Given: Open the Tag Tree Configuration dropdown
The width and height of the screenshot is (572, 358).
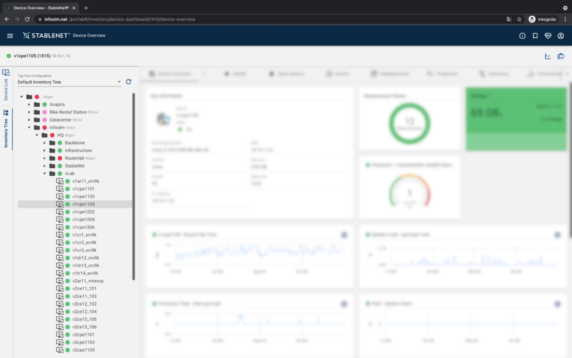Looking at the screenshot, I should (69, 82).
